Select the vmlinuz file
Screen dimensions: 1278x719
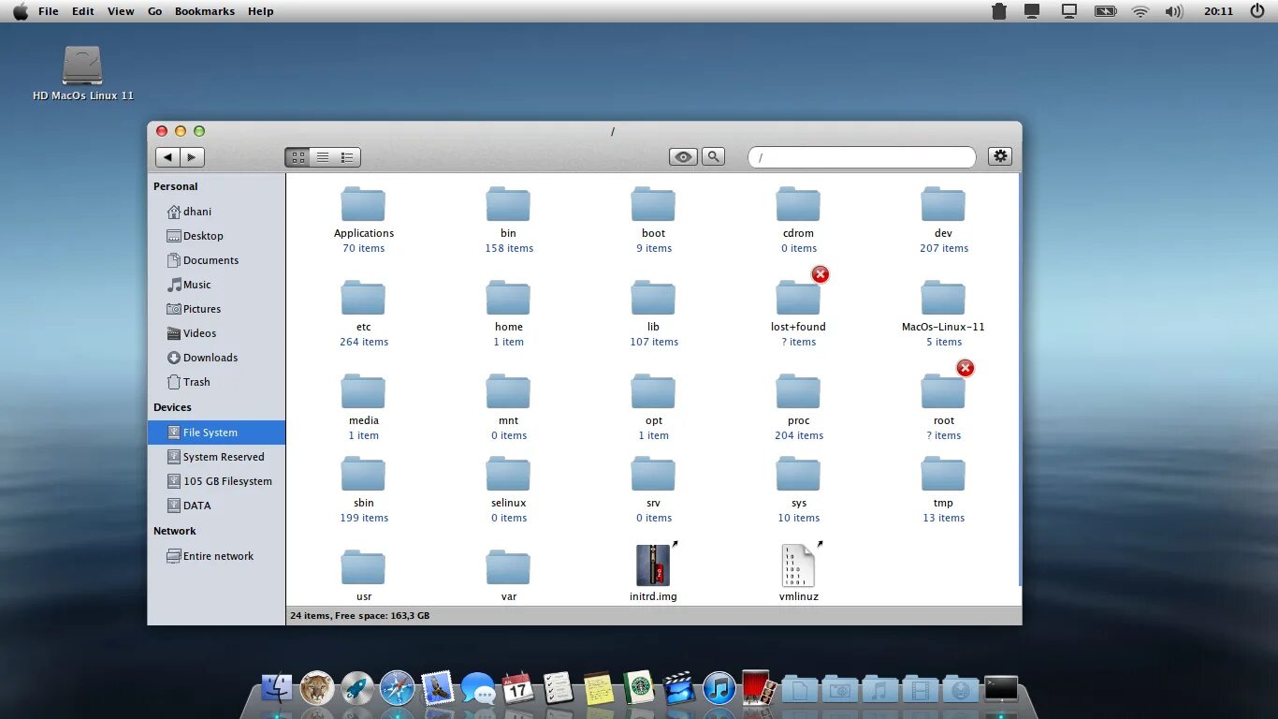[x=798, y=572]
